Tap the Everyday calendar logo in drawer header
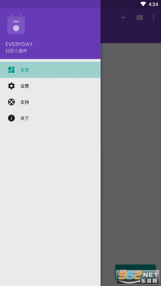 coord(16,24)
